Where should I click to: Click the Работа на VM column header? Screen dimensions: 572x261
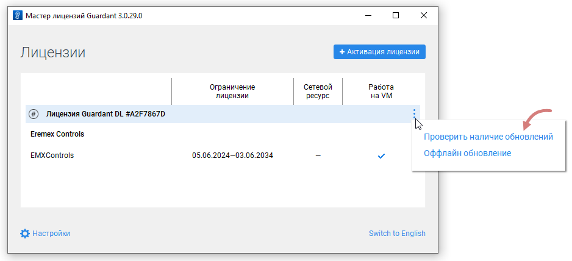click(381, 91)
